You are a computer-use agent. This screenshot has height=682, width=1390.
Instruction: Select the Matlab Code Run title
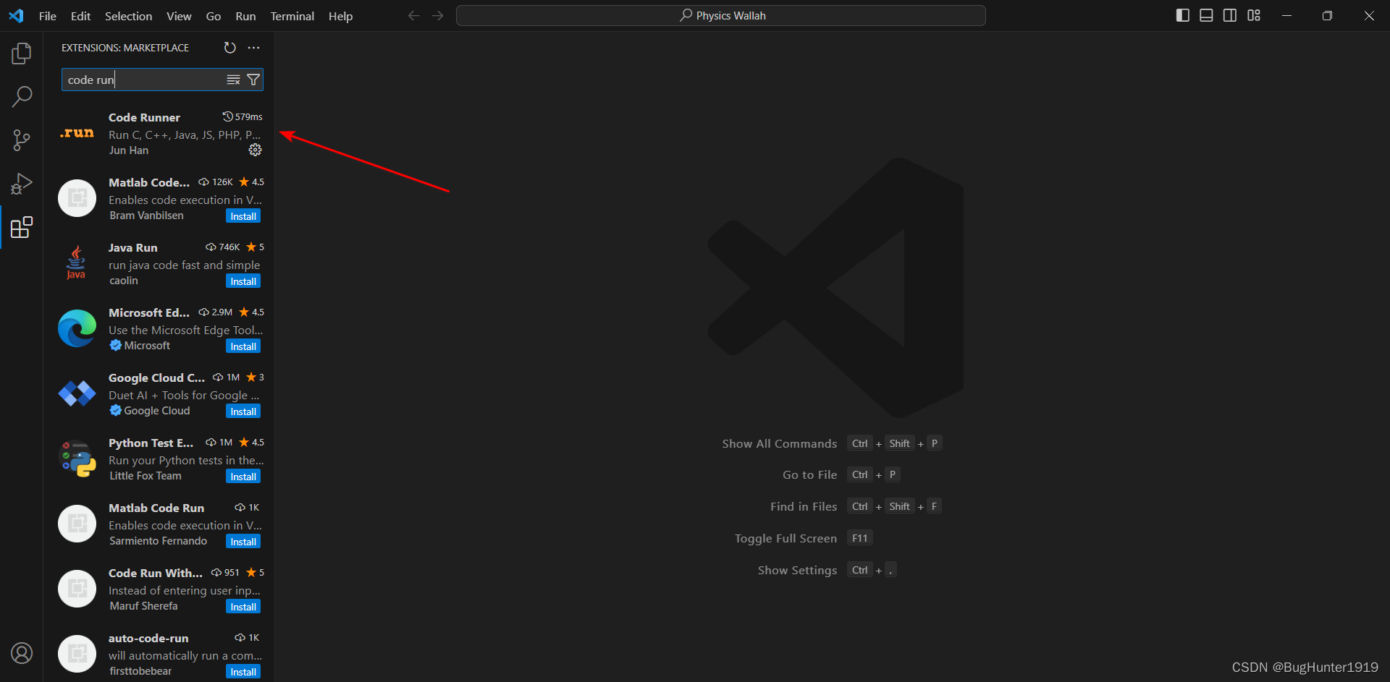[156, 508]
